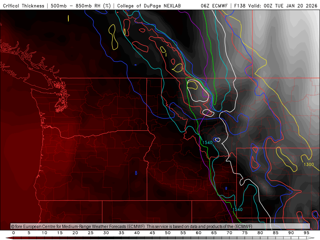
Task: Select the "35" colorbar tick label
Action: click(x=122, y=233)
